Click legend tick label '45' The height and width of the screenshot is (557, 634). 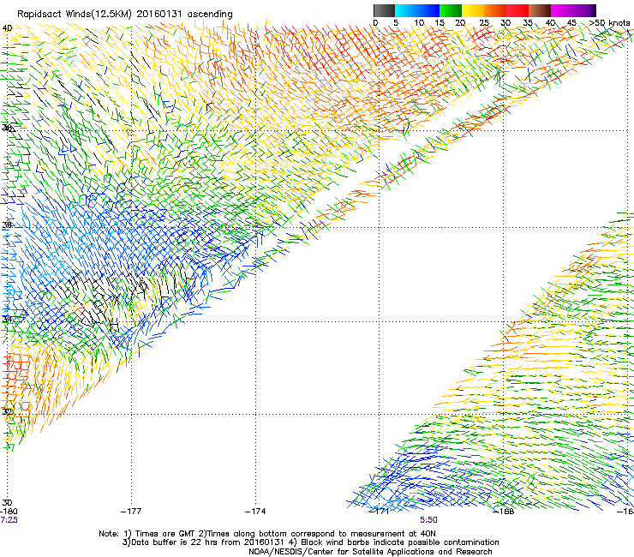tap(571, 23)
